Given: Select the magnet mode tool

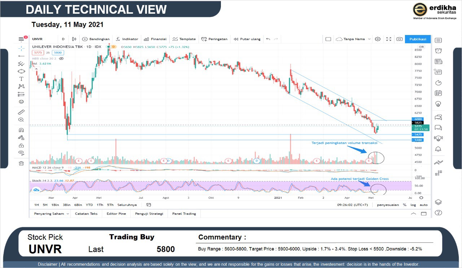Looking at the screenshot, I should coord(21,130).
